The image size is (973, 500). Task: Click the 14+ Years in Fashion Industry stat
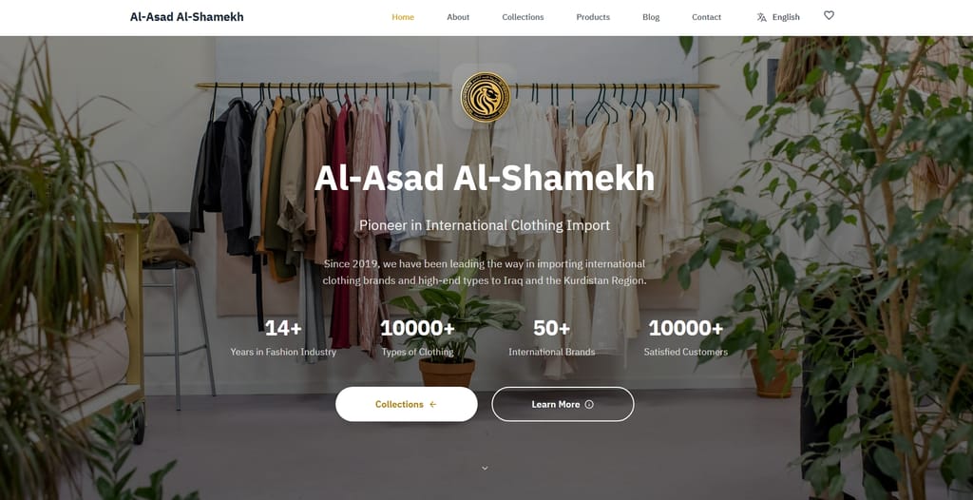(x=283, y=337)
